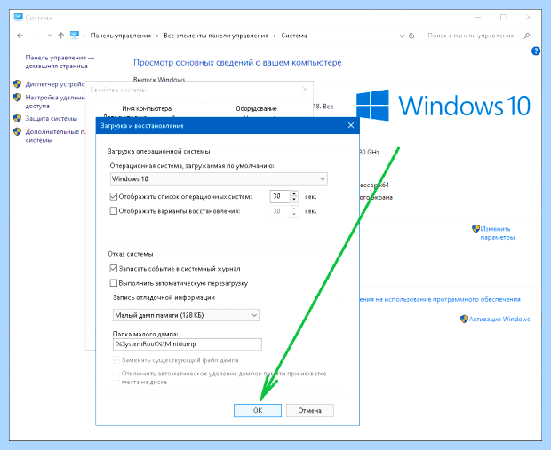The image size is (551, 450).
Task: Click the computer icon in address bar
Action: (x=74, y=35)
